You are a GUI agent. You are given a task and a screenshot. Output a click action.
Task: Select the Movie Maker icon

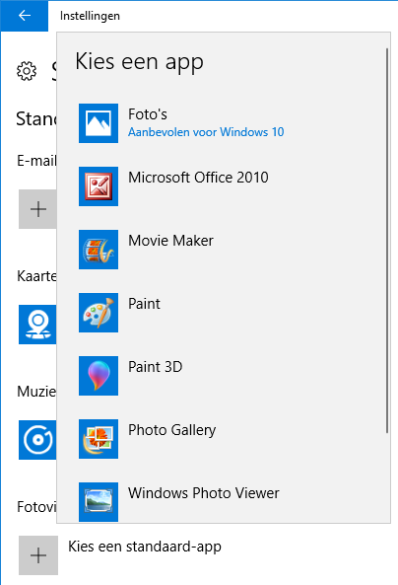point(99,250)
